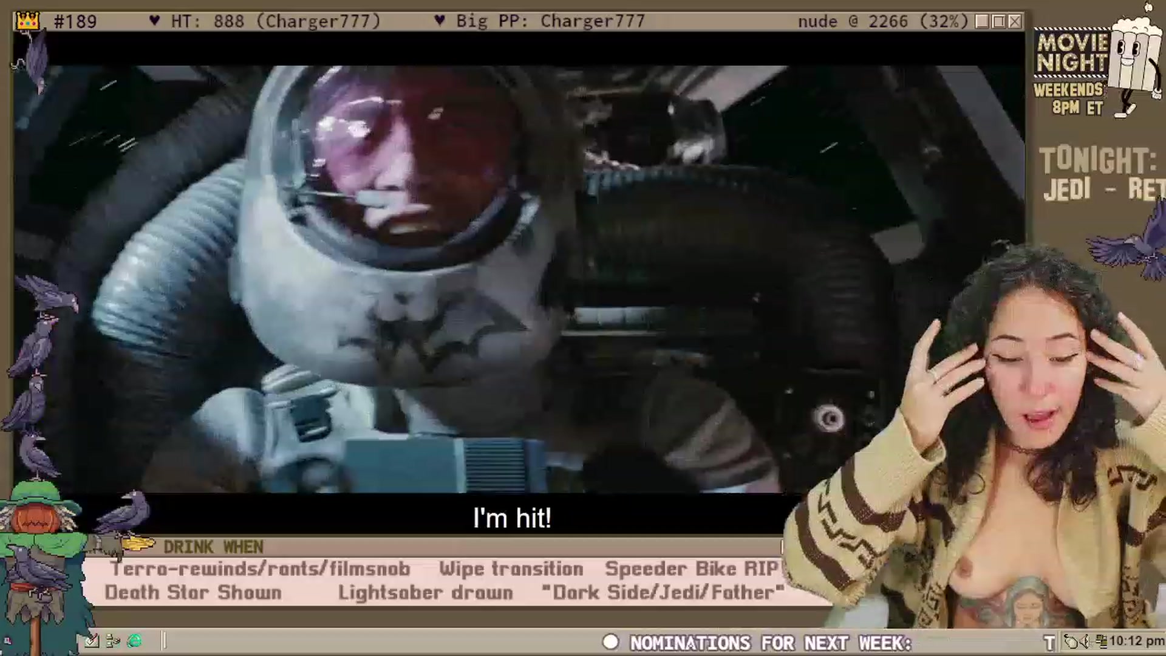Click "NOMINATIONS FOR NEXT WEEK:" ticker text

771,643
